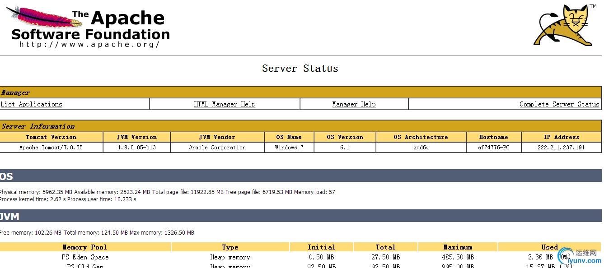Open Complete Server Status link
Image resolution: width=604 pixels, height=268 pixels.
(x=559, y=104)
